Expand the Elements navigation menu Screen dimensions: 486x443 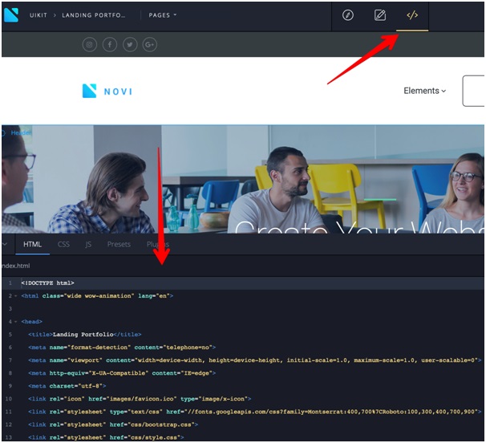tap(424, 91)
